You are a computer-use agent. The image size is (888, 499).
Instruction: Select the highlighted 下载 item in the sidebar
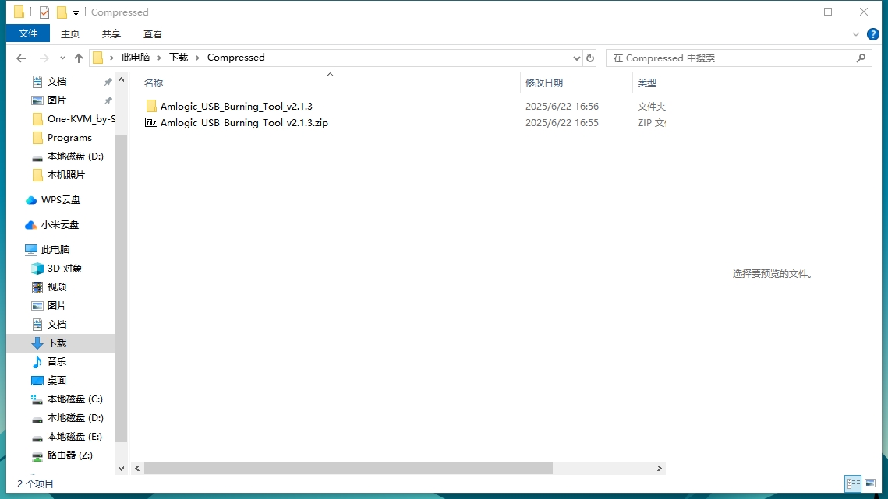coord(61,343)
